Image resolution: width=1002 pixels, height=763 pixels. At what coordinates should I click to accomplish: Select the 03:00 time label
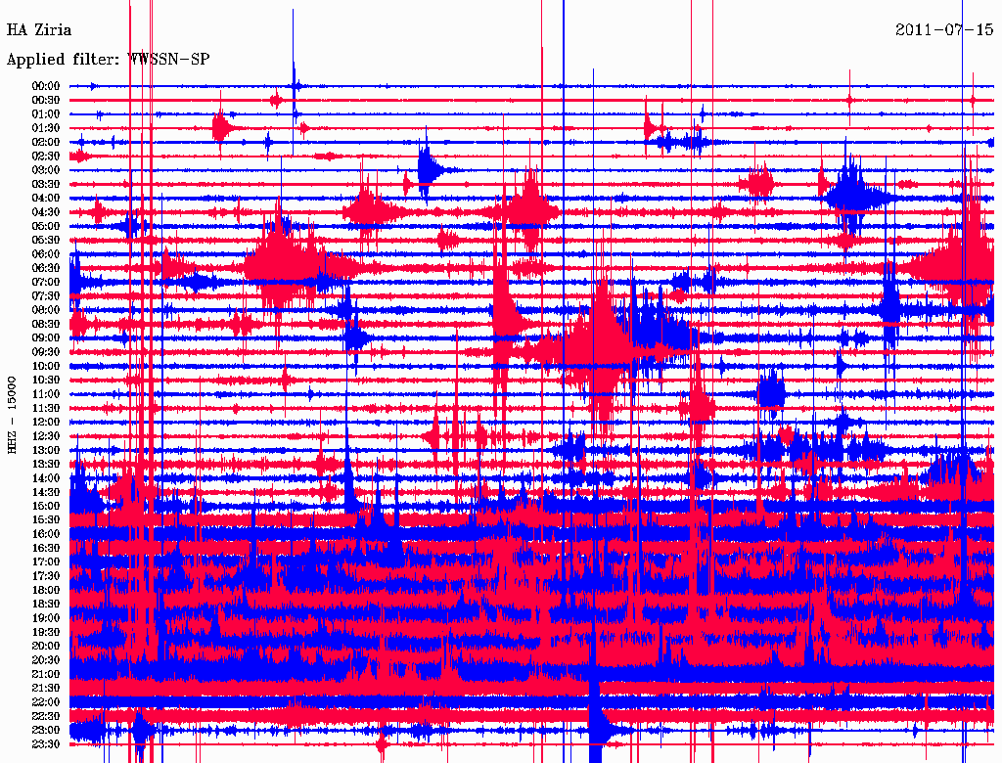click(x=46, y=170)
